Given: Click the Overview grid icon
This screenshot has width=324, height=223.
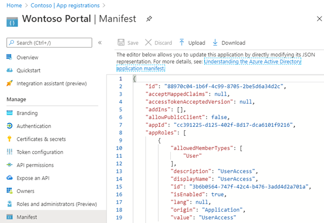Looking at the screenshot, I should pyautogui.click(x=9, y=57).
